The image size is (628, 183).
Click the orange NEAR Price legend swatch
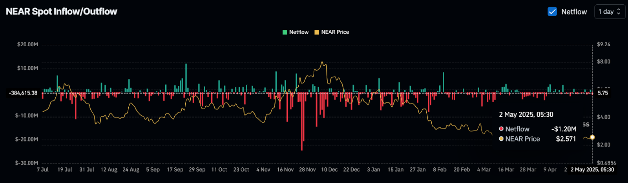point(317,32)
